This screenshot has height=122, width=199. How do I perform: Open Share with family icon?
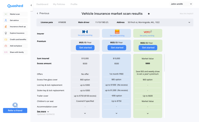click(x=6, y=52)
